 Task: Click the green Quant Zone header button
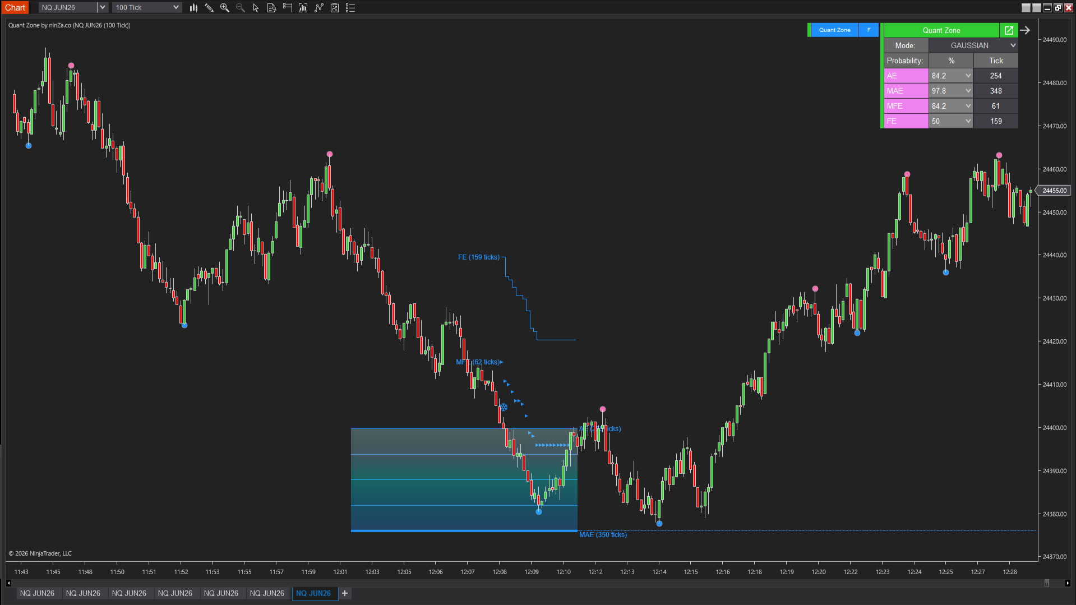941,30
